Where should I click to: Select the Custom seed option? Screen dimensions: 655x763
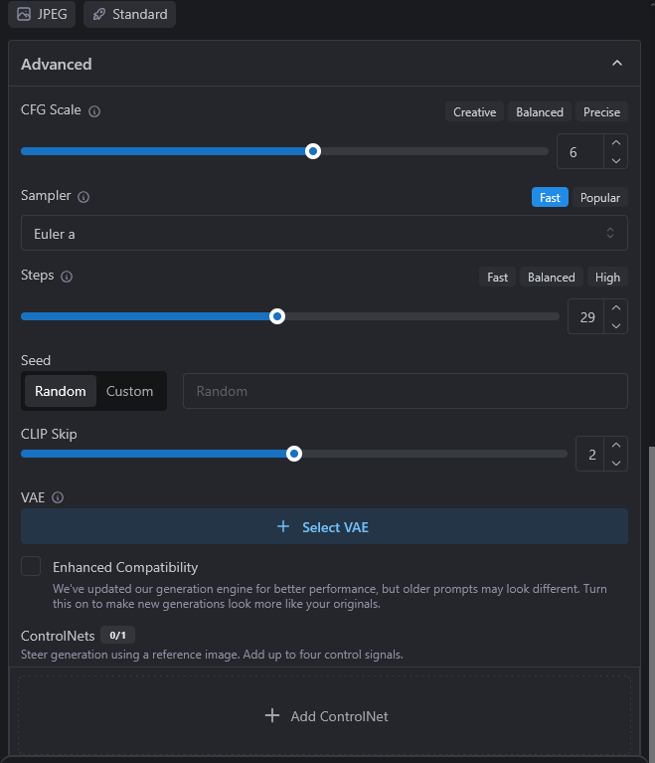point(130,391)
